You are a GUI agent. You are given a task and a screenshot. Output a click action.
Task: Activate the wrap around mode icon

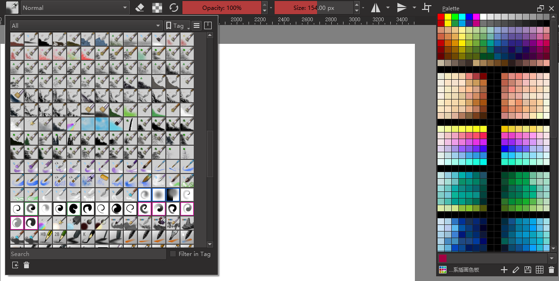(427, 8)
